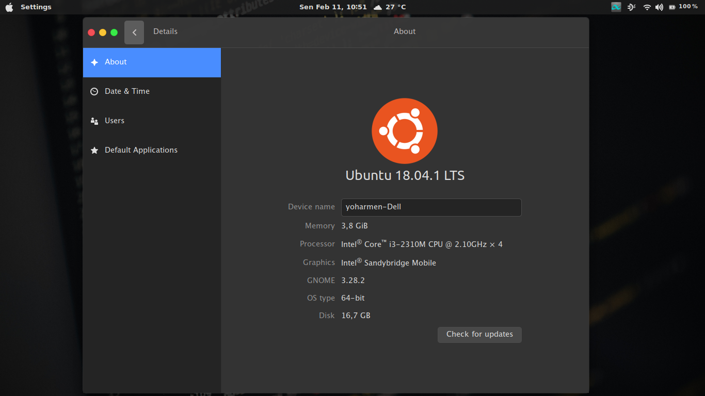Click the disk value 16,7 GB

pos(356,316)
